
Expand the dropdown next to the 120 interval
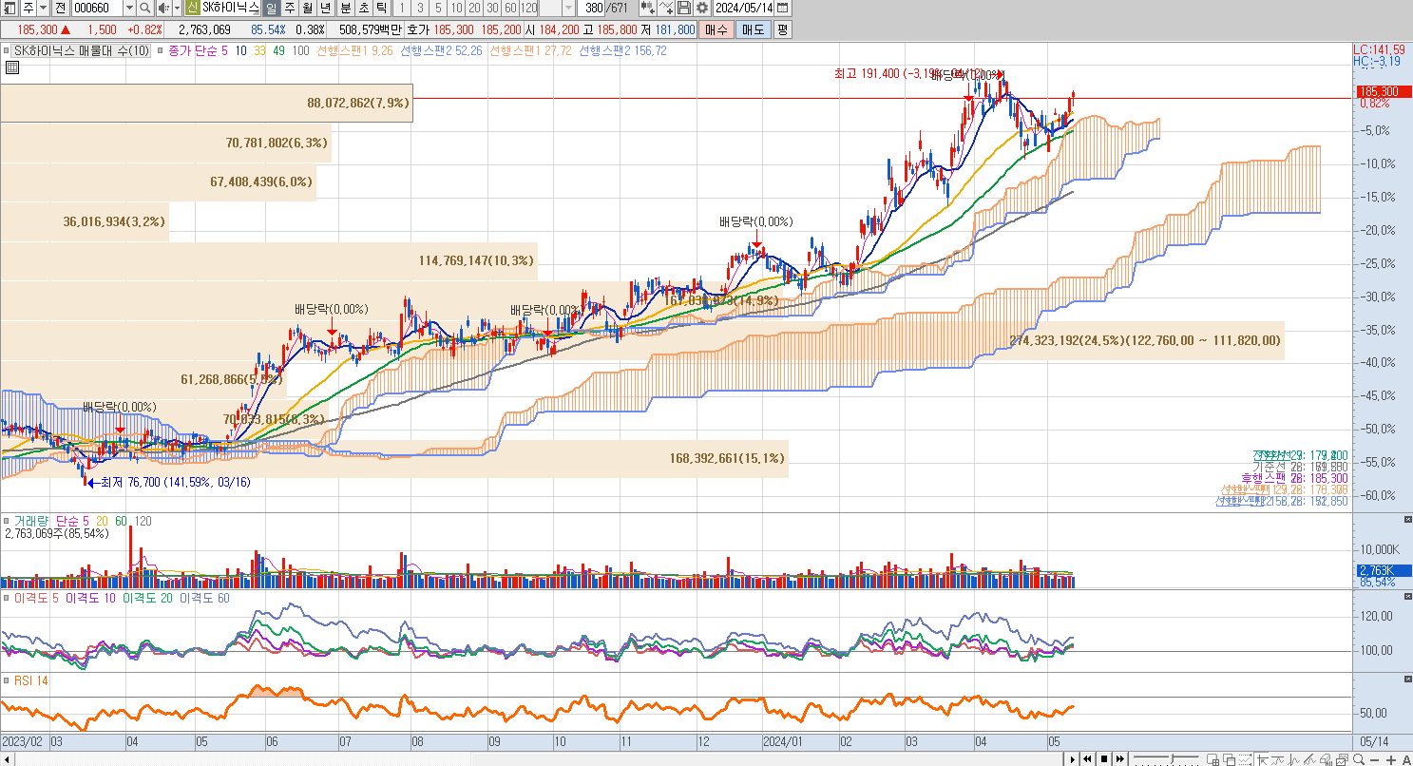point(569,8)
